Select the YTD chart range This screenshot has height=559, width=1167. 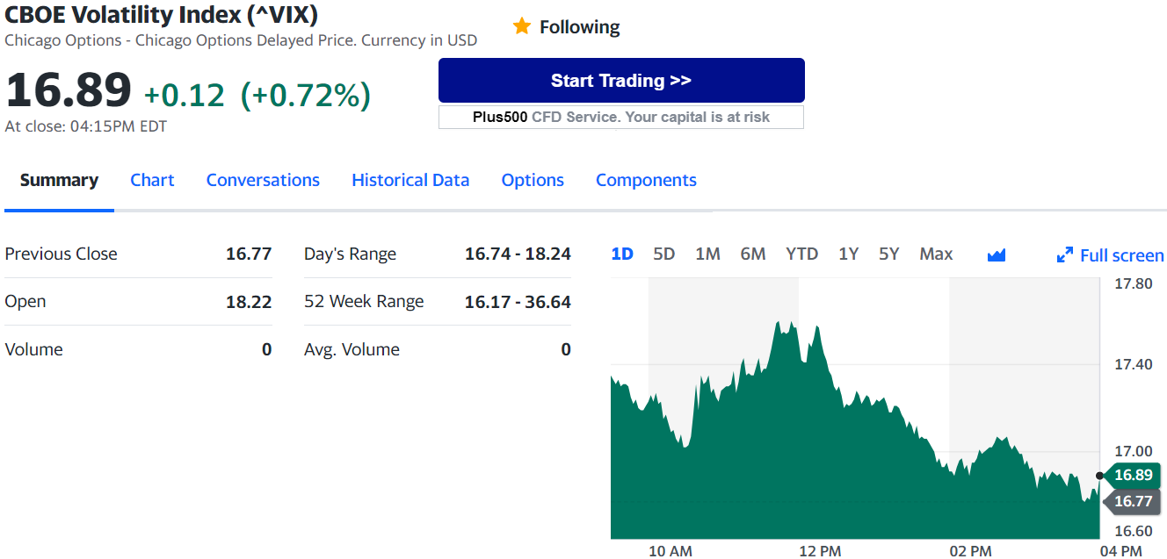point(801,254)
